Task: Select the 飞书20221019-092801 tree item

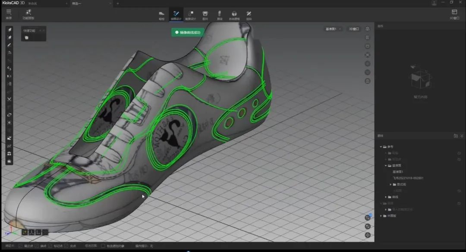Action: pyautogui.click(x=408, y=178)
